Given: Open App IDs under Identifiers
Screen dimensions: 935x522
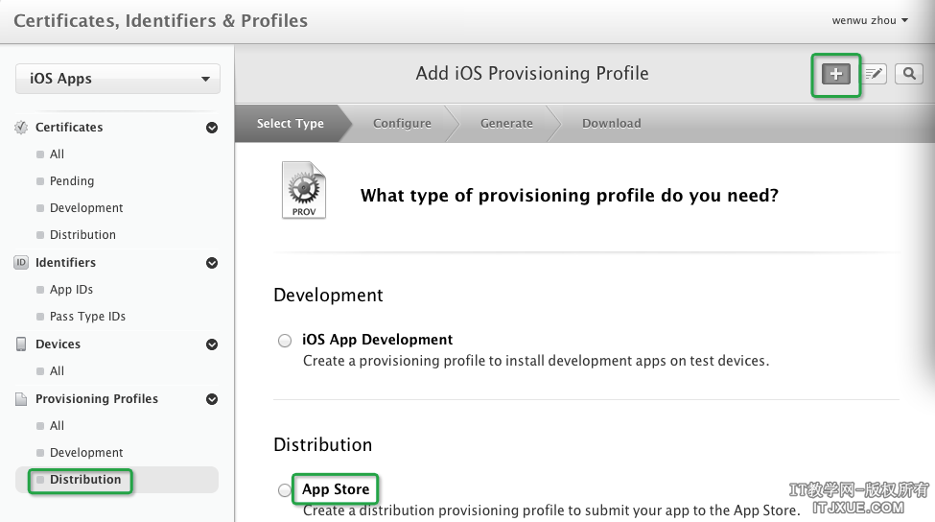Looking at the screenshot, I should pyautogui.click(x=71, y=290).
